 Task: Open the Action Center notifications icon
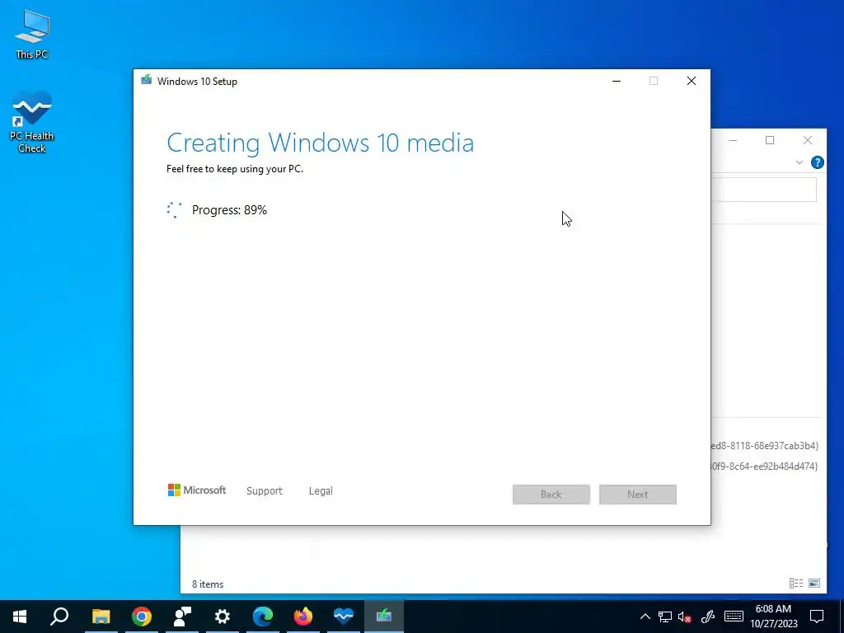817,617
